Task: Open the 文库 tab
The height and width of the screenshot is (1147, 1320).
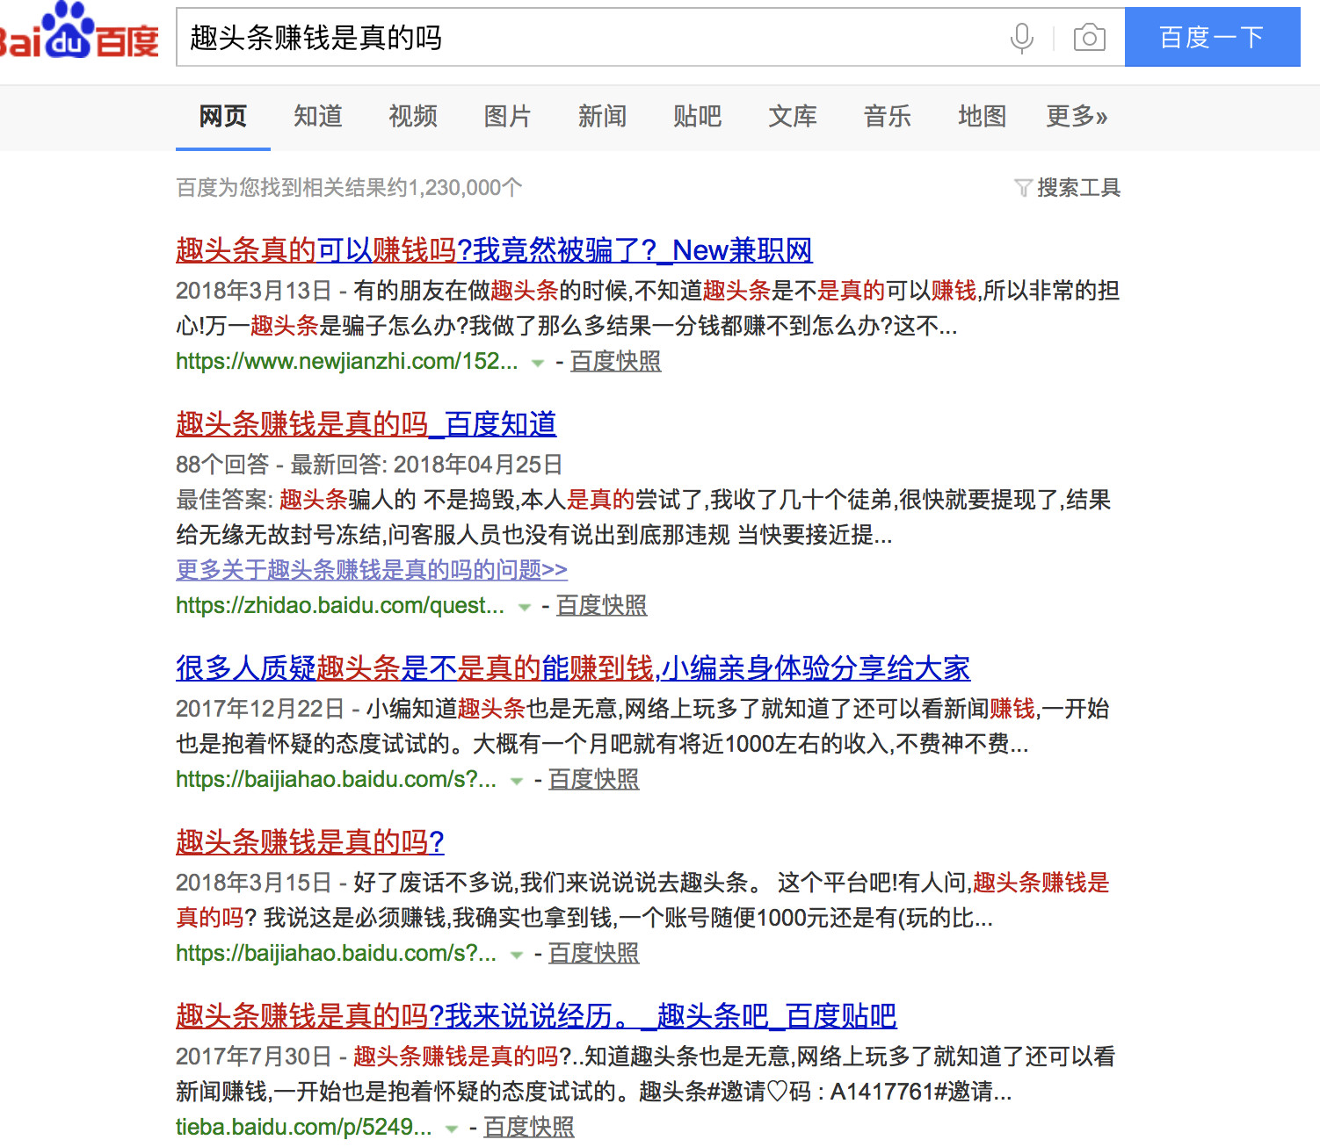Action: coord(792,116)
